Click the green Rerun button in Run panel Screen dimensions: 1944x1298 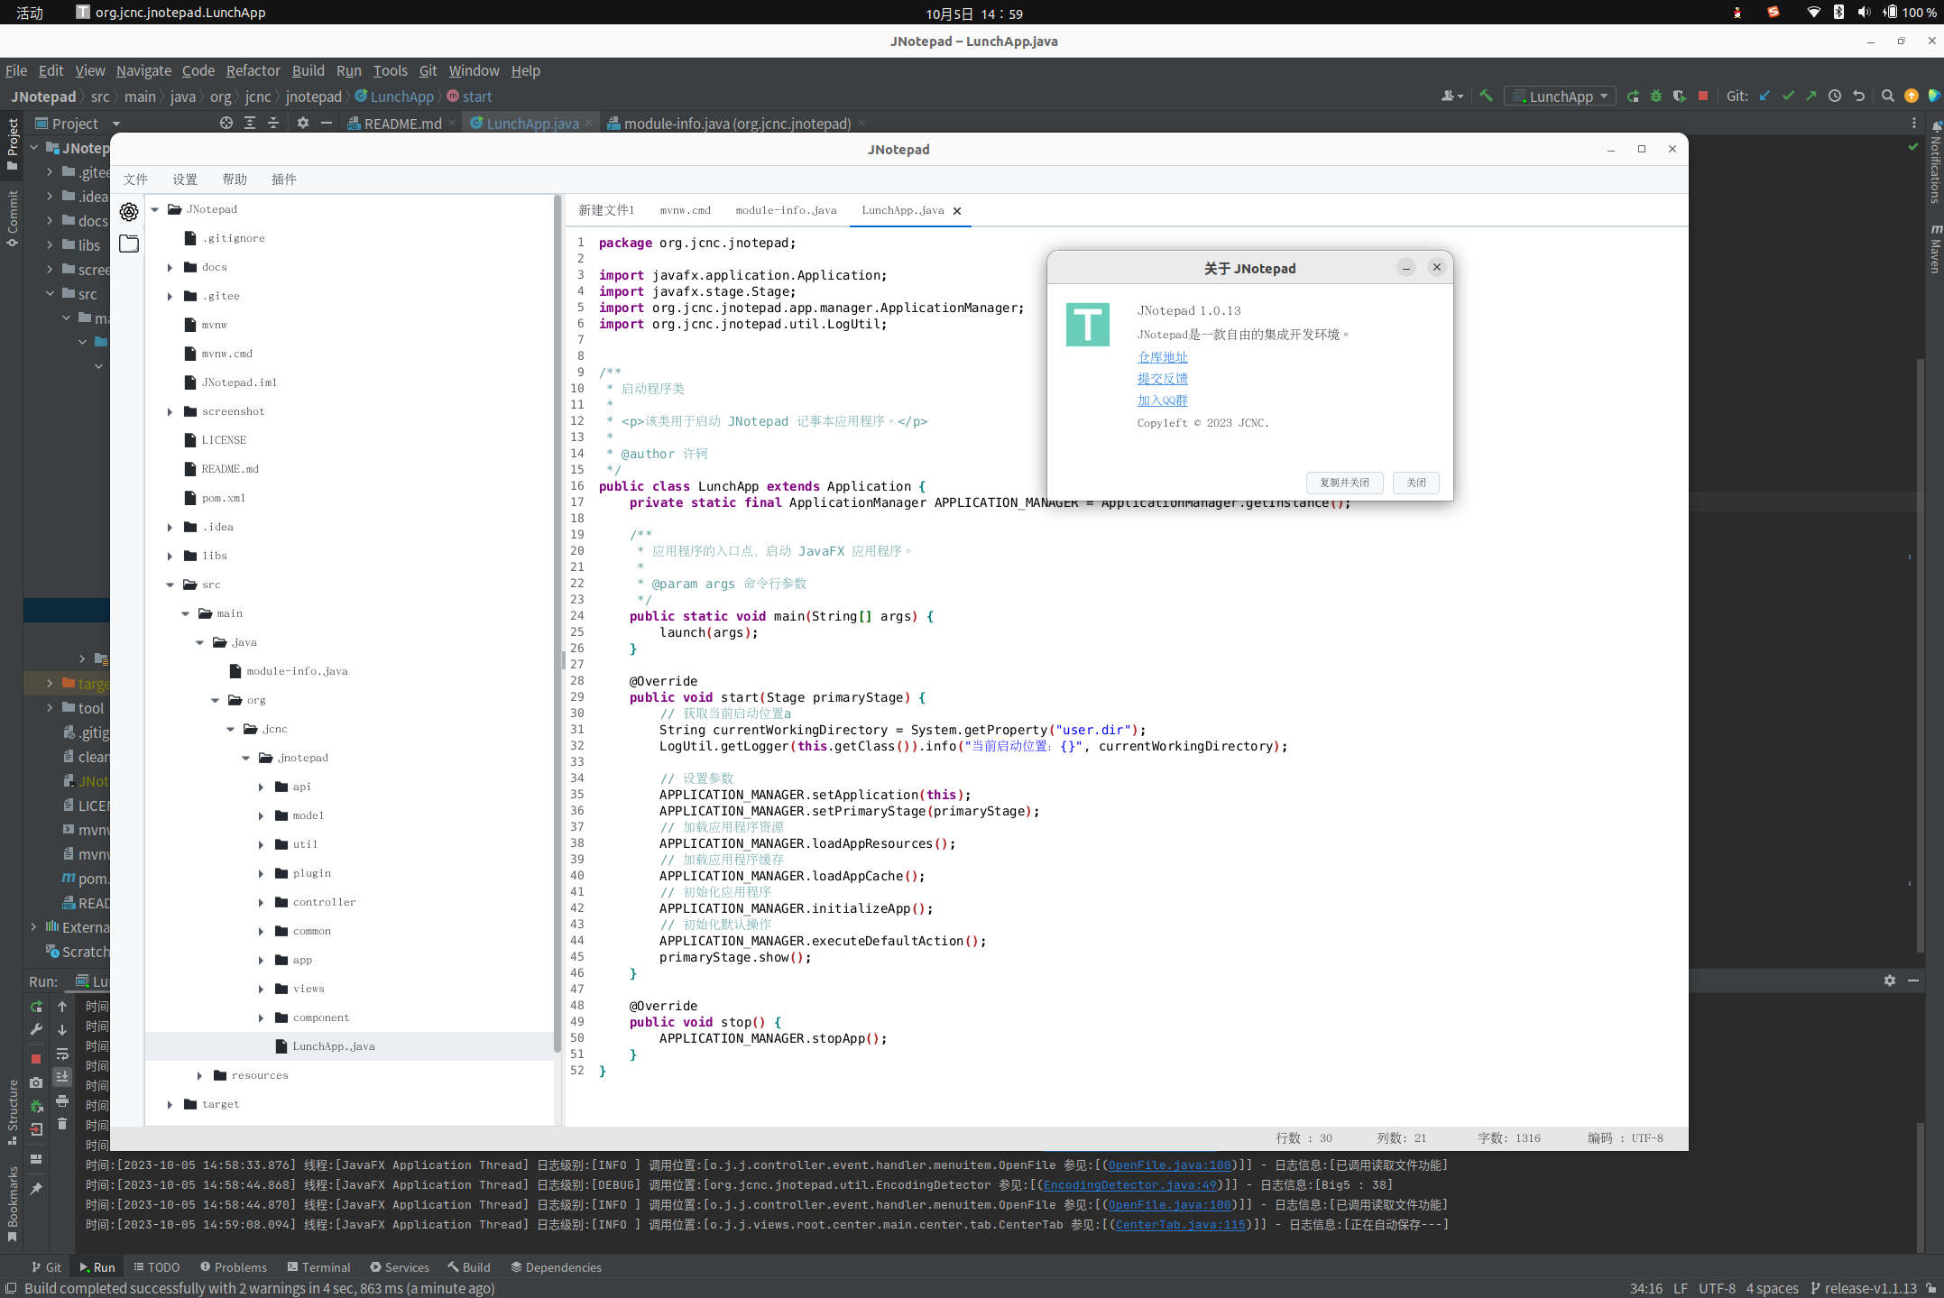(36, 1007)
